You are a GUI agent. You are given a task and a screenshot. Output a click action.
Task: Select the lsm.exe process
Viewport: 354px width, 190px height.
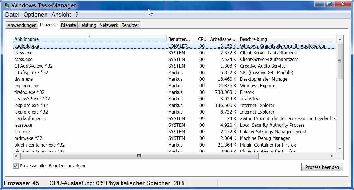tap(174, 132)
